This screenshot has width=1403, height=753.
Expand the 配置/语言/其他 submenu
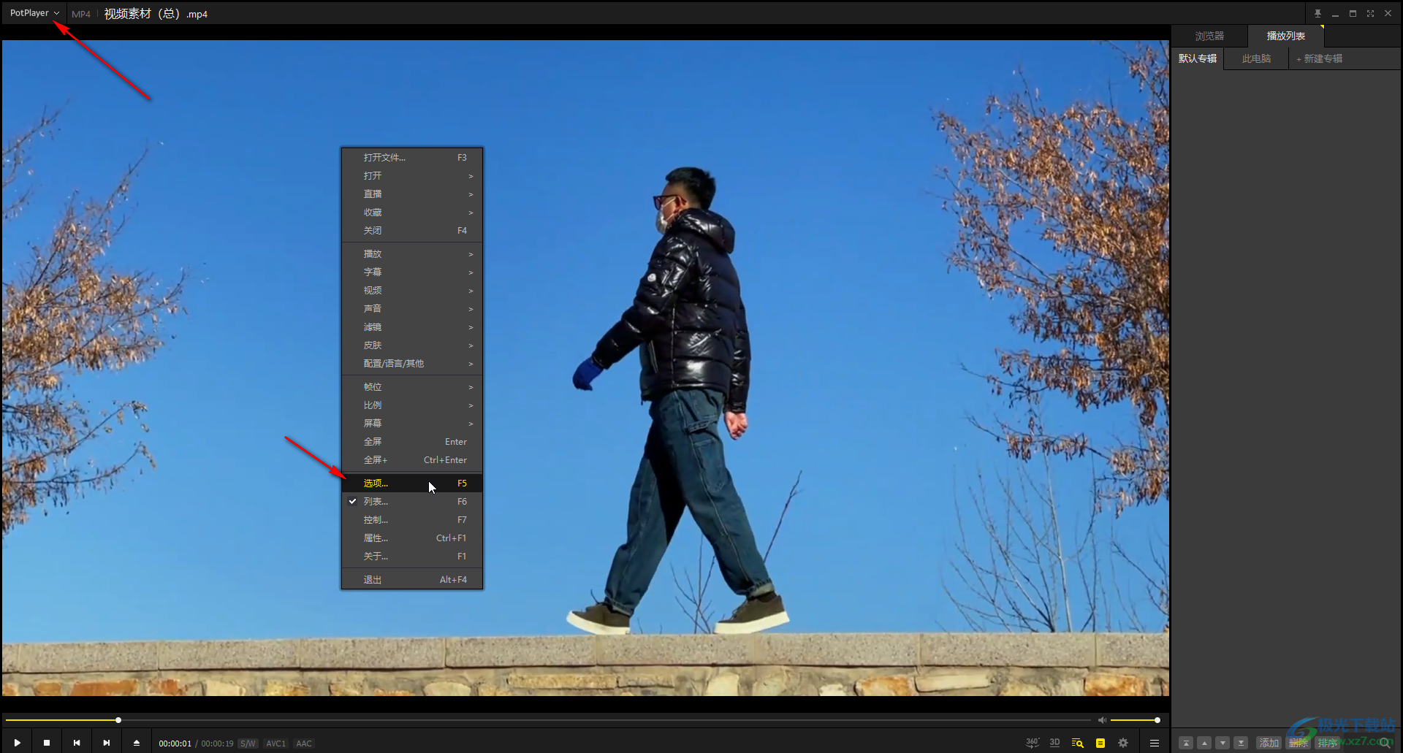pyautogui.click(x=412, y=364)
